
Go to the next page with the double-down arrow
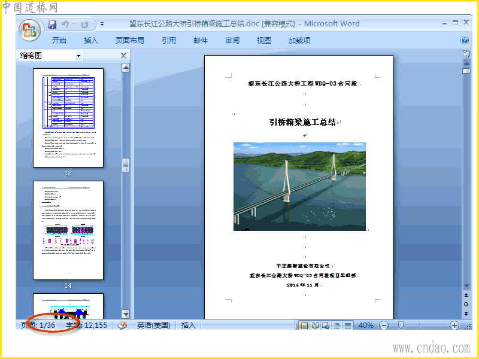click(466, 314)
